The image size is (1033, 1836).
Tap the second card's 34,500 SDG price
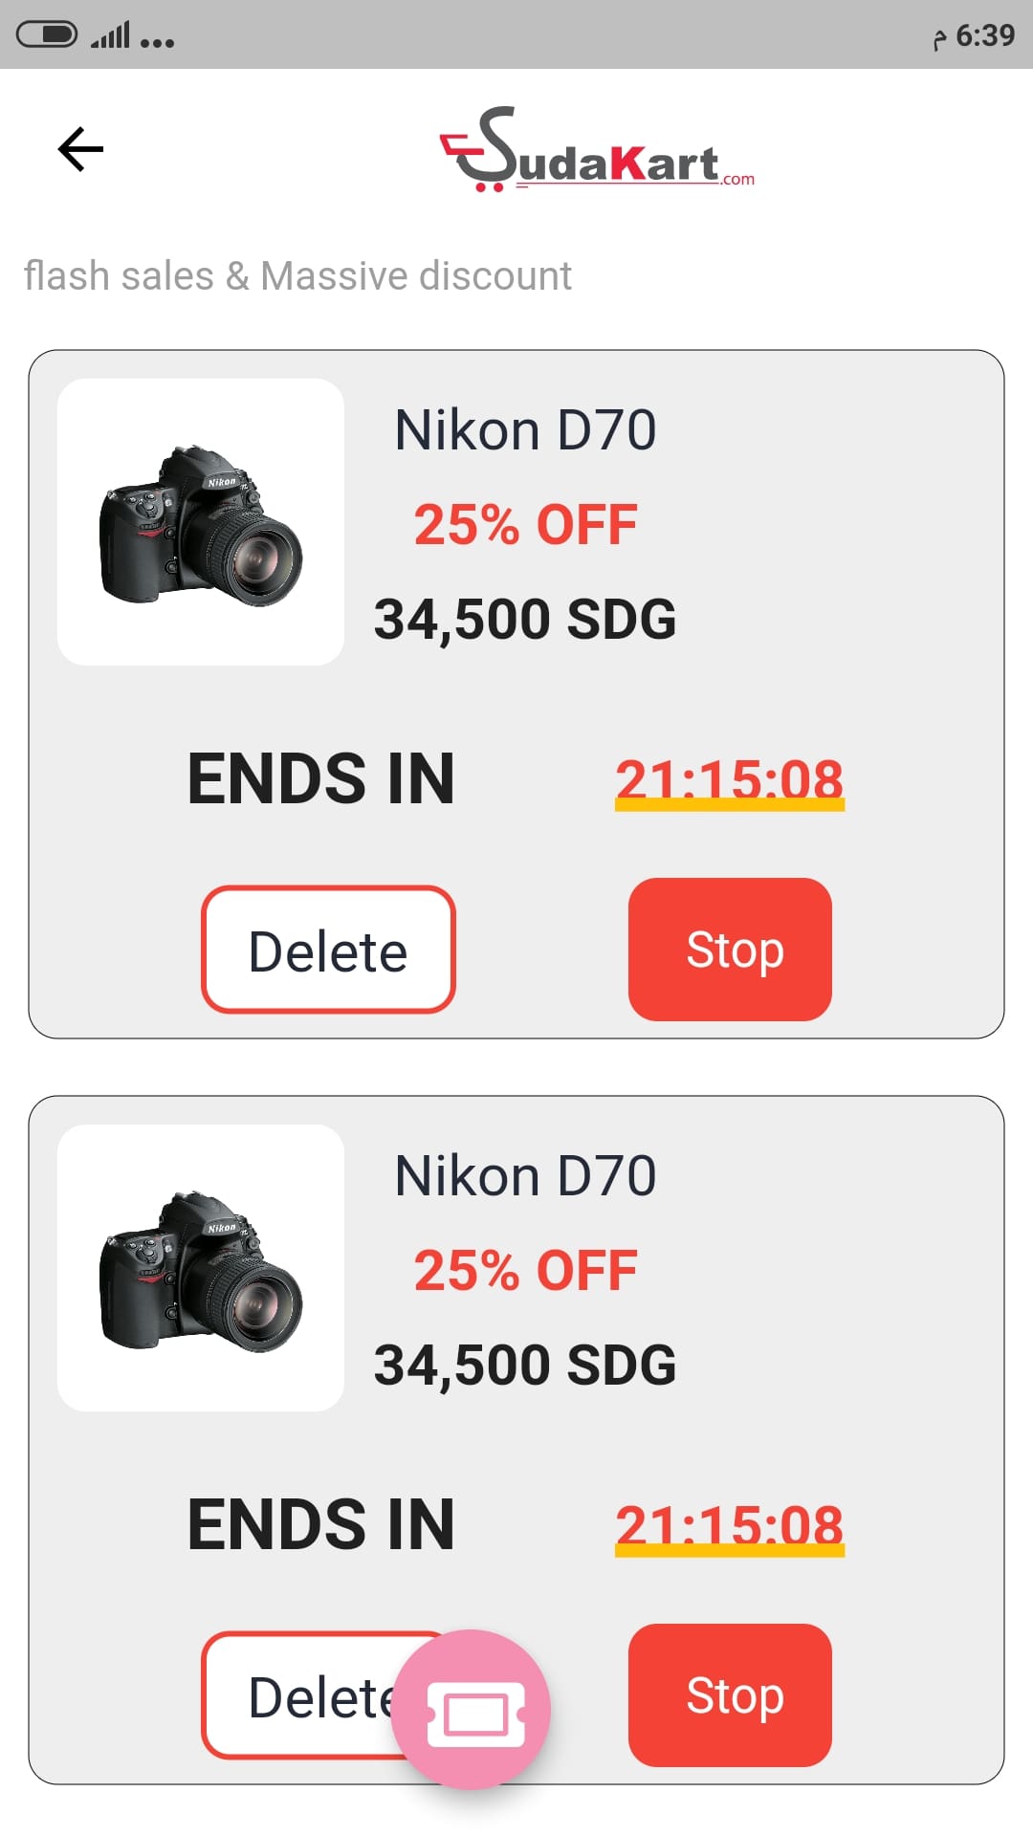coord(525,1365)
